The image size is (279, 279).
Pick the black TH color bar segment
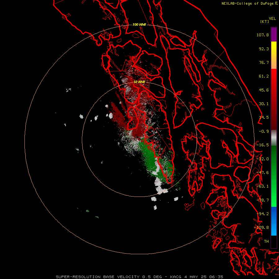tap(274, 242)
